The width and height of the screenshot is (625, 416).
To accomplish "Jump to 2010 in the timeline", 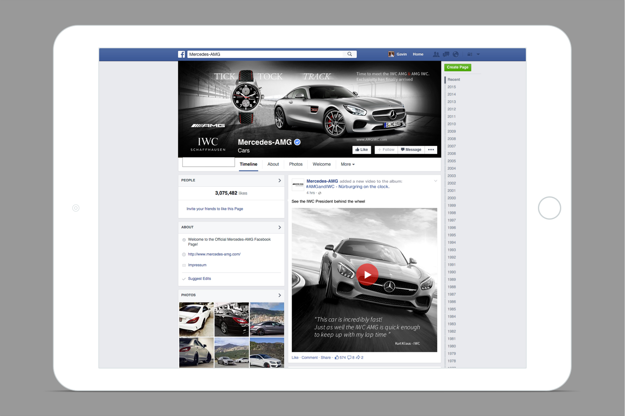I will click(x=452, y=124).
